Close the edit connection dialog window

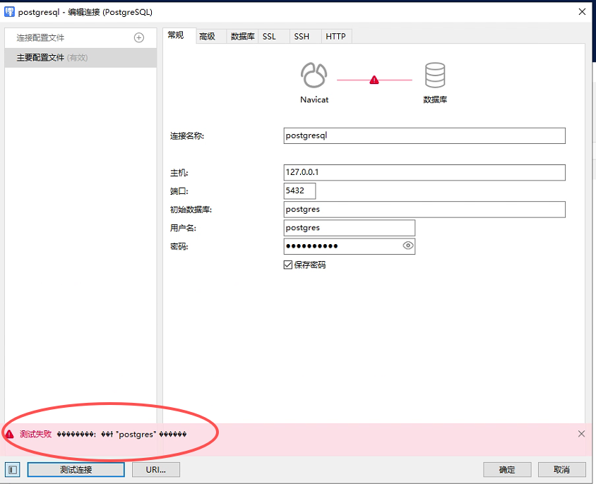tap(582, 12)
